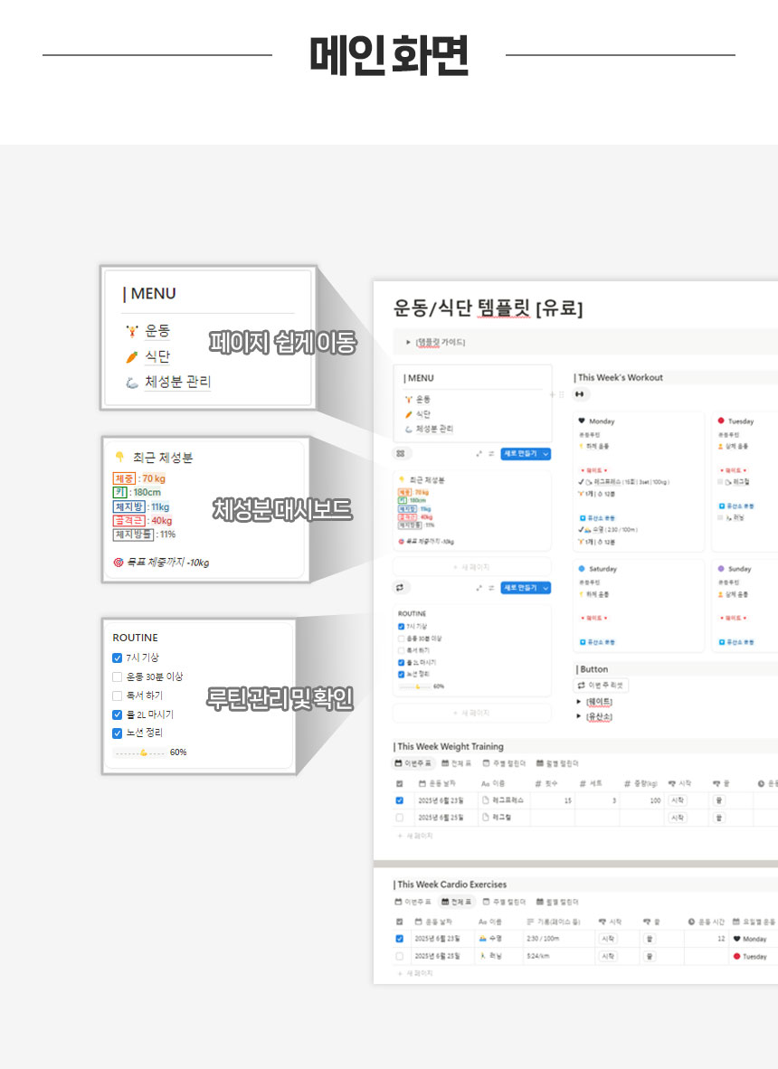Uncheck the 레그프레스 row checkbox in weight table

[x=400, y=800]
